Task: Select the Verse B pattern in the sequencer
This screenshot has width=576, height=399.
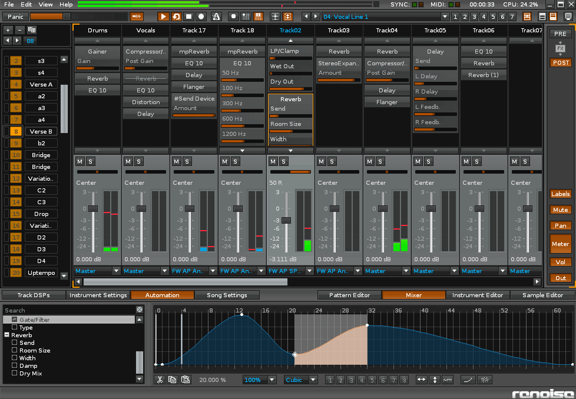Action: [x=41, y=131]
